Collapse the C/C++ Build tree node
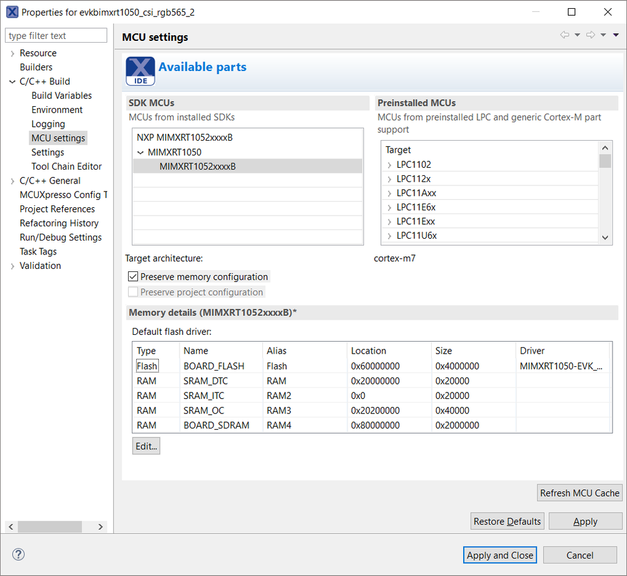Screen dimensions: 627x576 13,82
